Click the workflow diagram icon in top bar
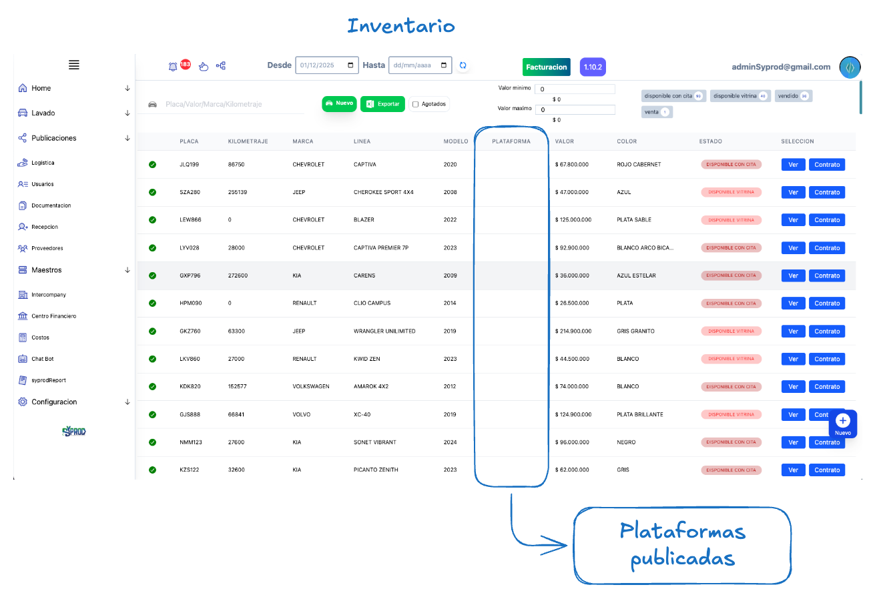The height and width of the screenshot is (597, 875). (221, 65)
